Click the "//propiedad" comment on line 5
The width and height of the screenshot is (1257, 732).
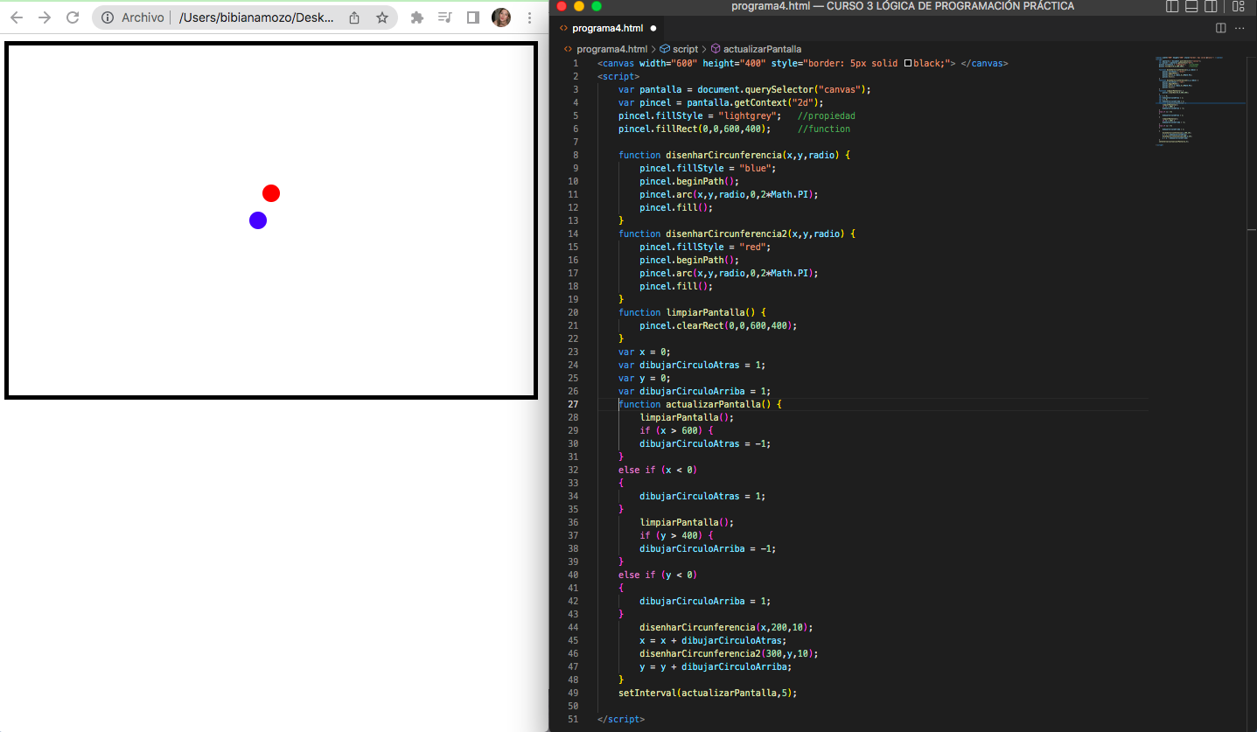coord(826,115)
